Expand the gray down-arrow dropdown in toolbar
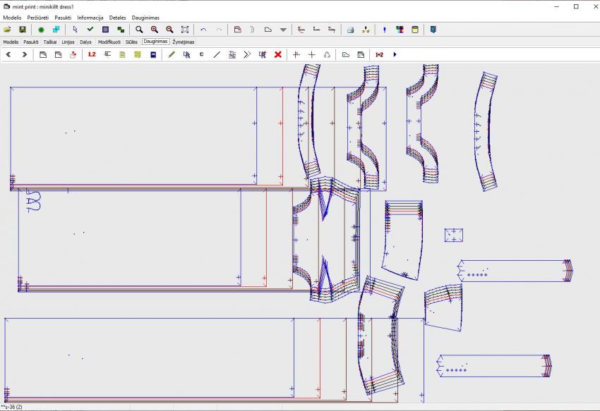Image resolution: width=600 pixels, height=411 pixels. click(x=283, y=30)
